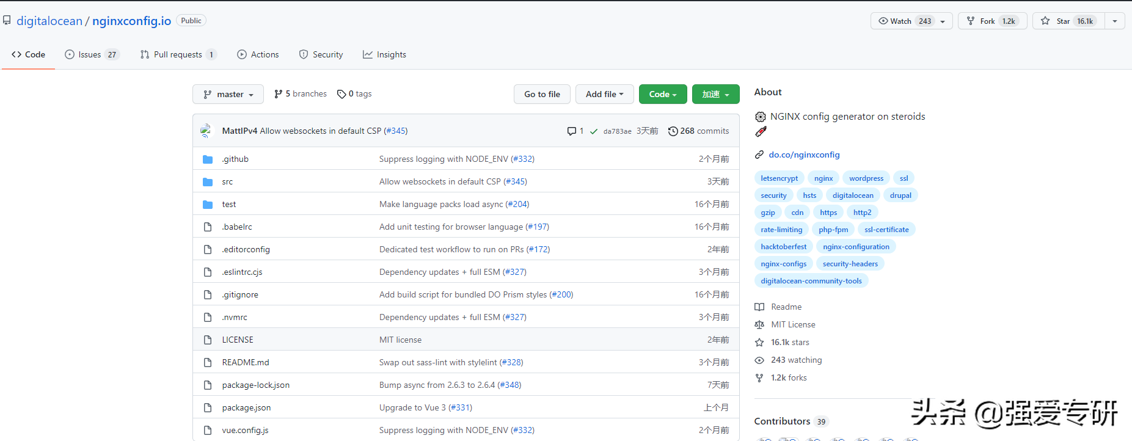Screen dimensions: 1132x441
Task: Open the .github folder icon
Action: pos(208,159)
